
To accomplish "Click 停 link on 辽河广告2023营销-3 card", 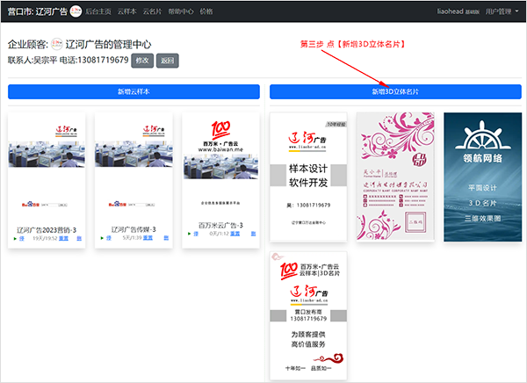I will (x=21, y=238).
